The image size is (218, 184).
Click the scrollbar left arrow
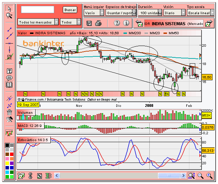point(57,175)
